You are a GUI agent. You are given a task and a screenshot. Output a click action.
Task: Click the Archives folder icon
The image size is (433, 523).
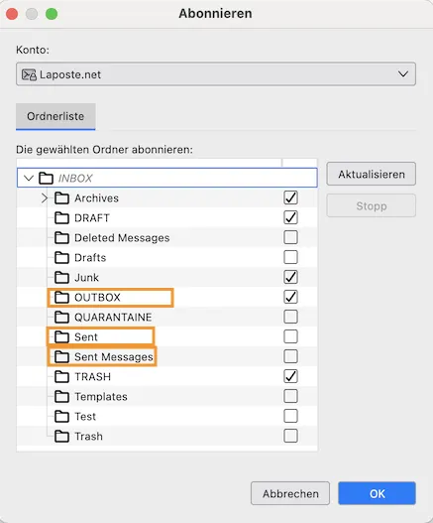(x=62, y=197)
